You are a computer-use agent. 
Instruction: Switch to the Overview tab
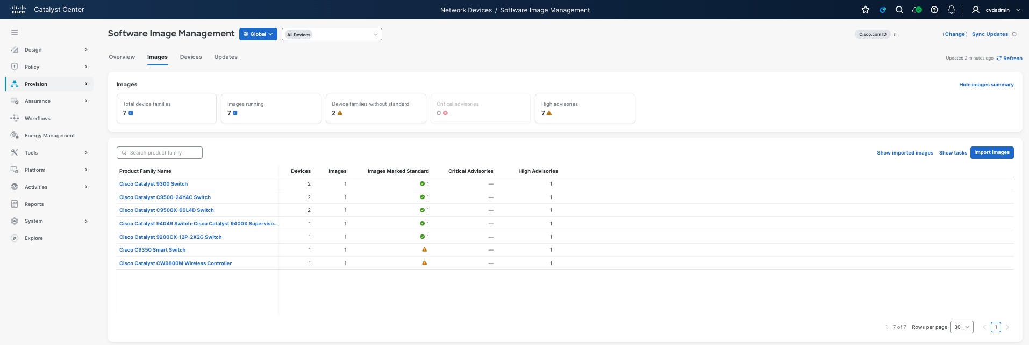[x=122, y=57]
